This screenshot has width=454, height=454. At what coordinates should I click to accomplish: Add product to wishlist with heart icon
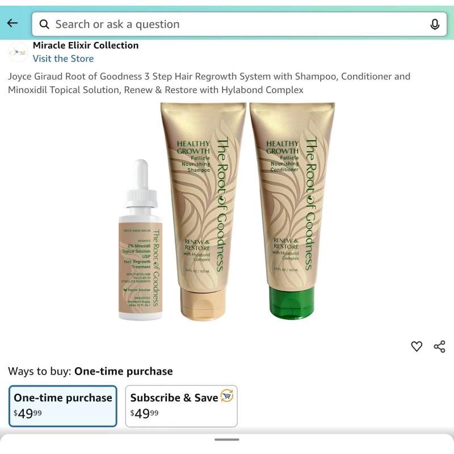coord(417,346)
